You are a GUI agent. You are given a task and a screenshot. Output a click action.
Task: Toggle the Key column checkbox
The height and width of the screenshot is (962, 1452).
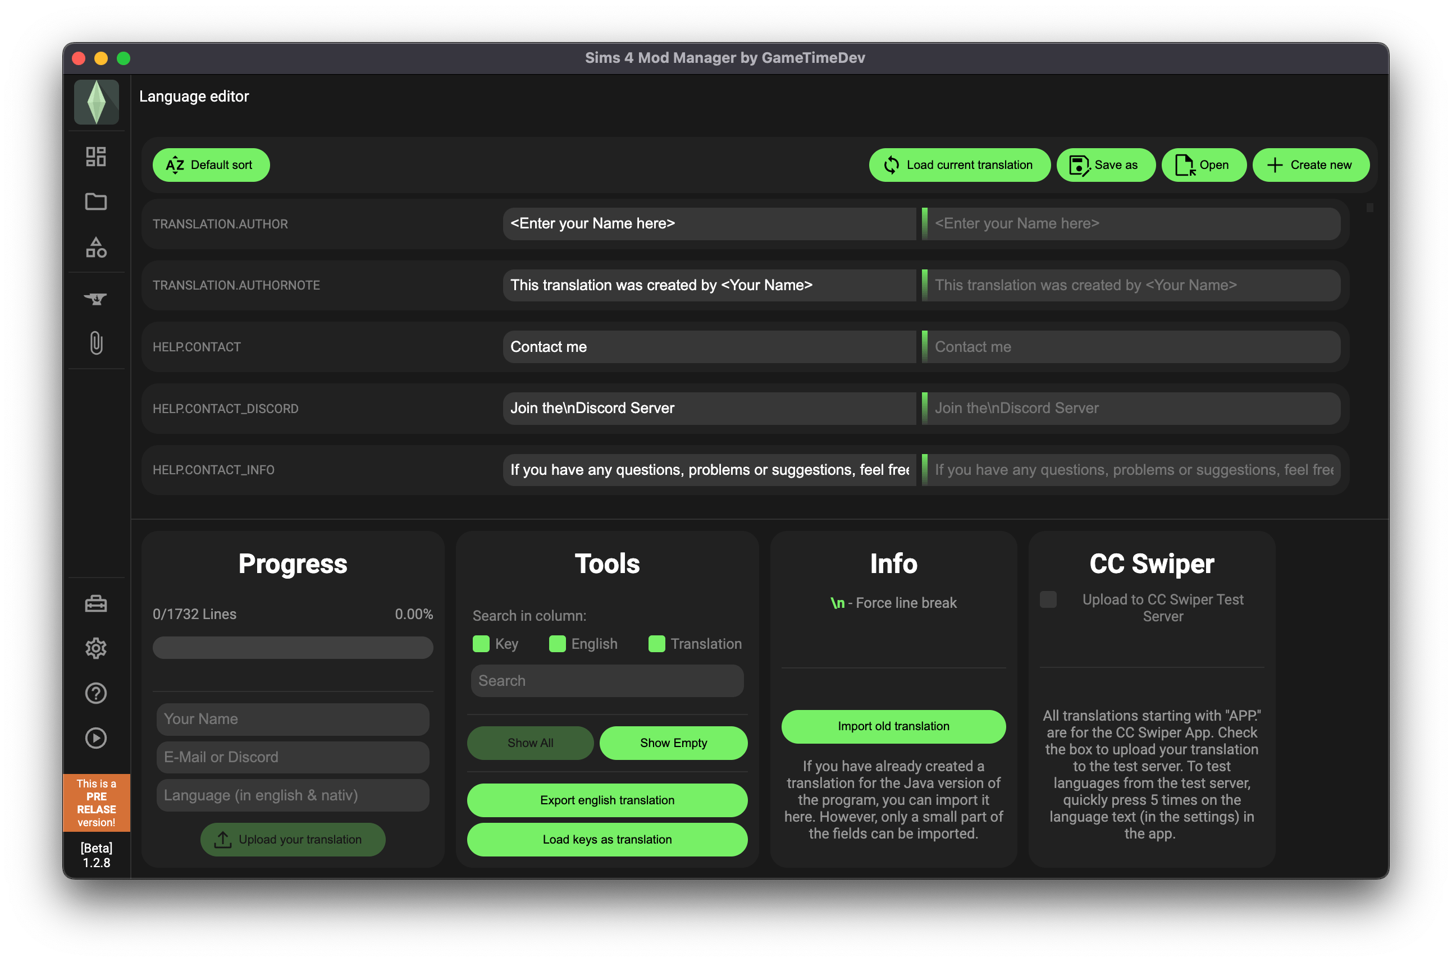click(481, 644)
